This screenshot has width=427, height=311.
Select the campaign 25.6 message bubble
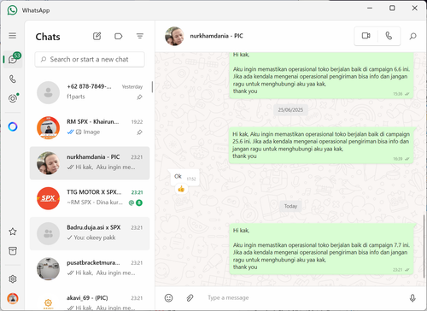tap(321, 145)
